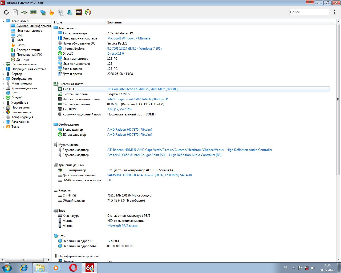This screenshot has height=273, width=341.
Task: Open the CPU chip toolbar icon
Action: 24,12
